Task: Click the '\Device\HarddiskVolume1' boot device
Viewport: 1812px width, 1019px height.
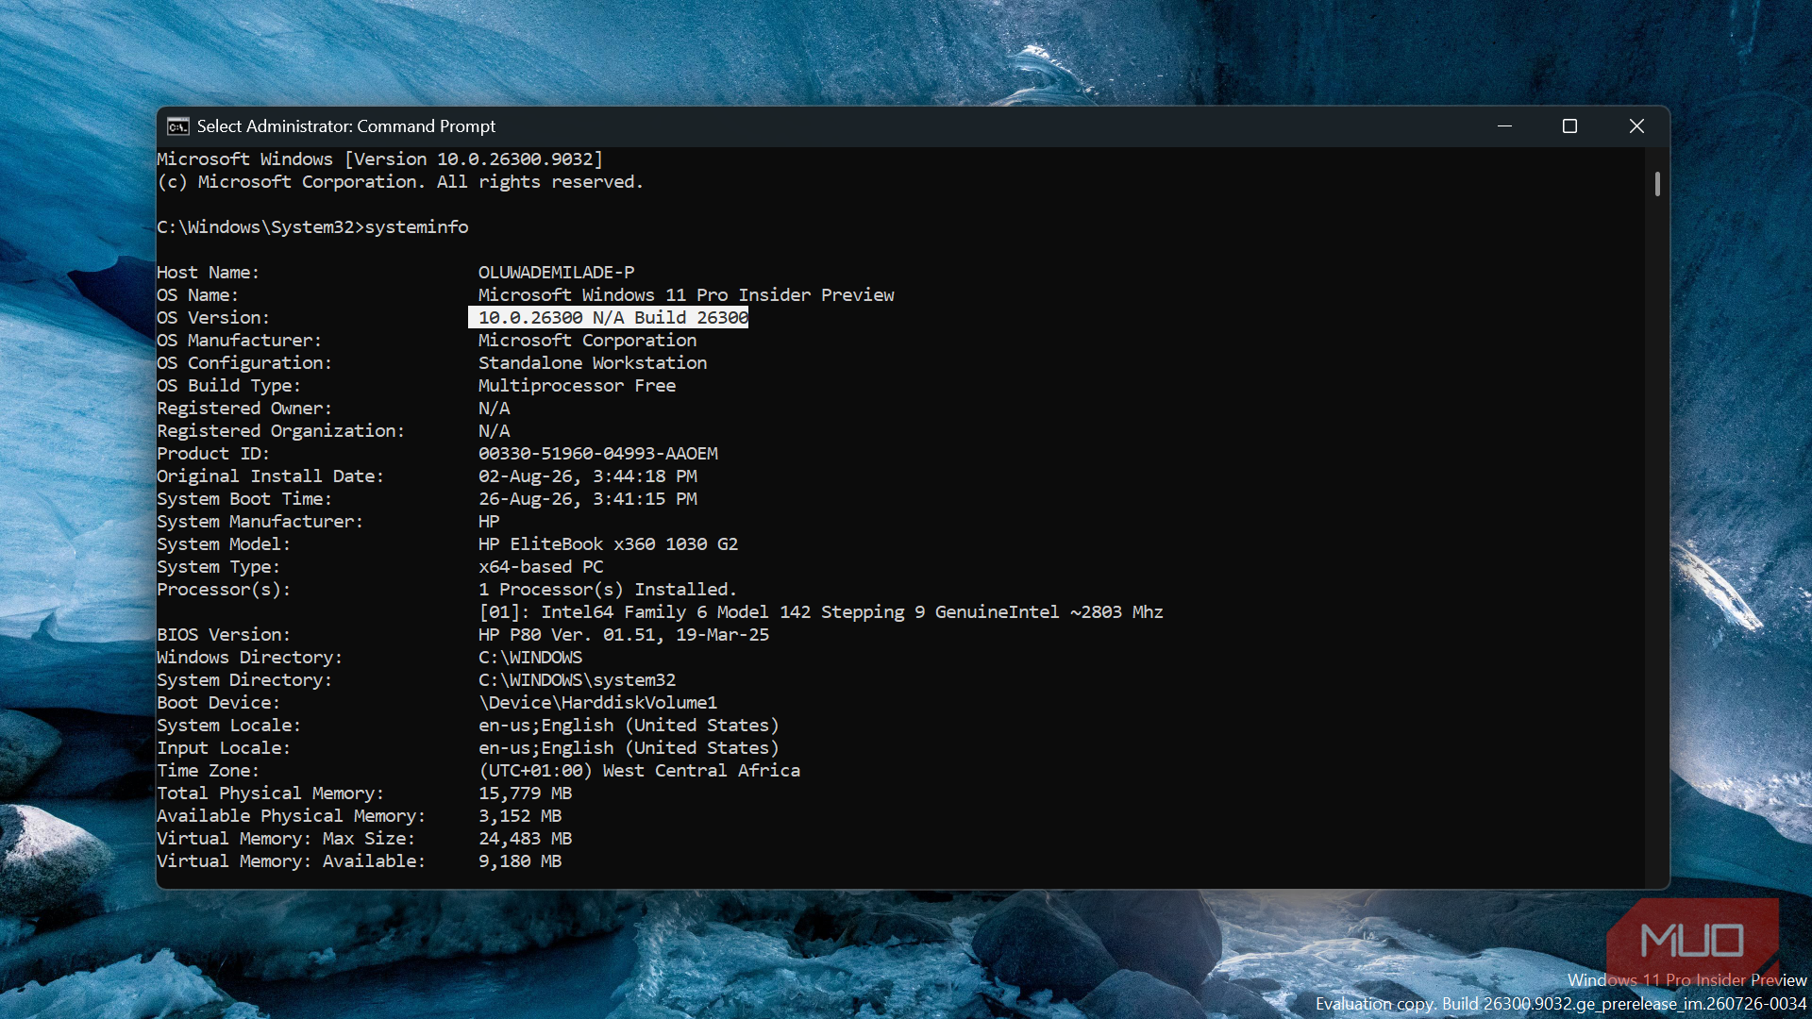Action: pos(597,703)
